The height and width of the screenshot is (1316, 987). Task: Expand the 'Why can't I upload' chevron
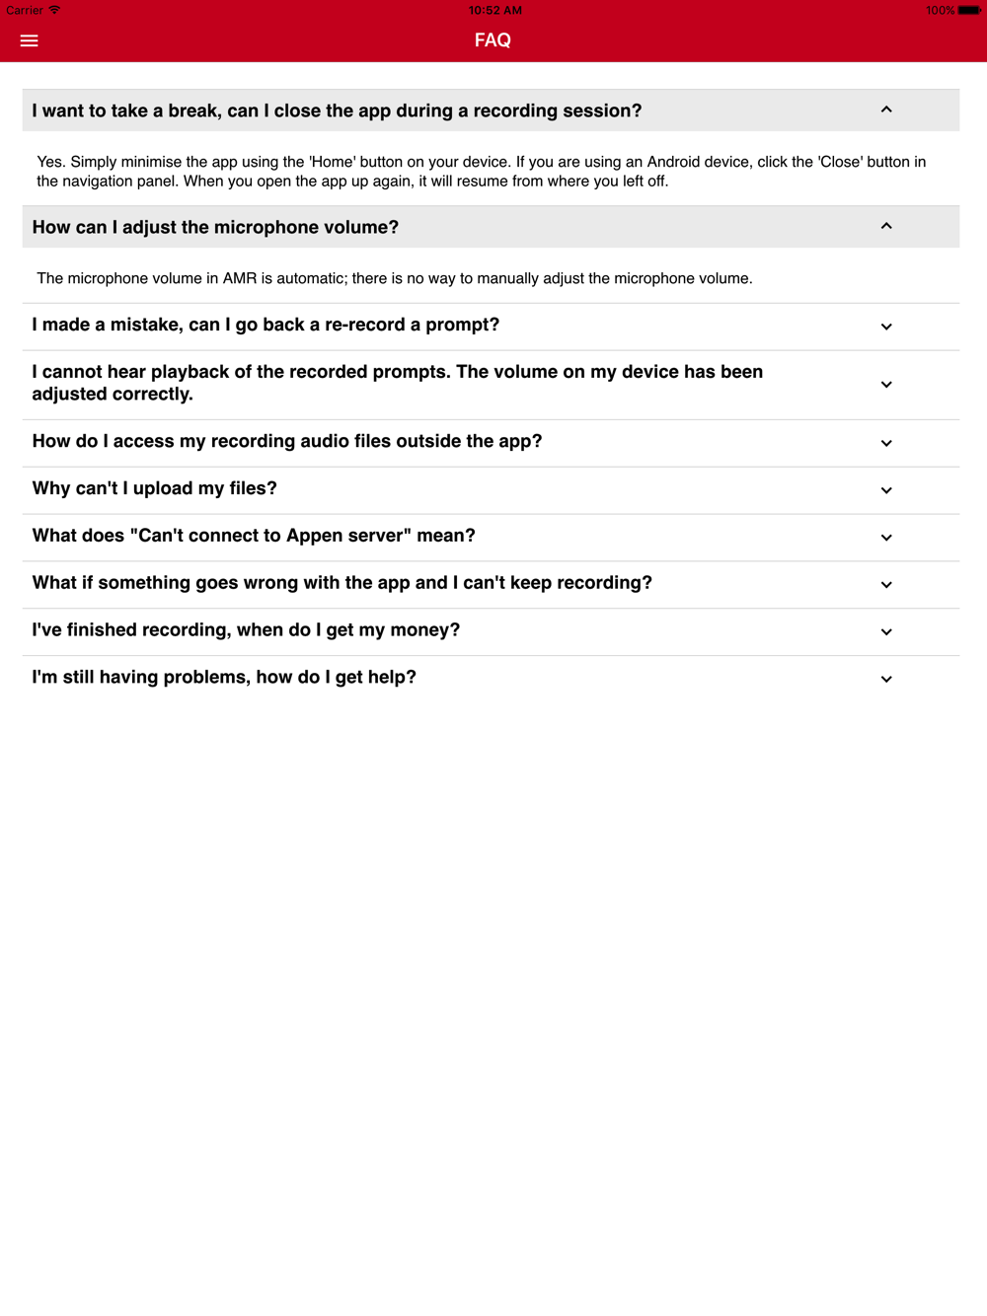(886, 490)
